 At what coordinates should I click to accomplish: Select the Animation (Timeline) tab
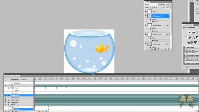click(12, 76)
